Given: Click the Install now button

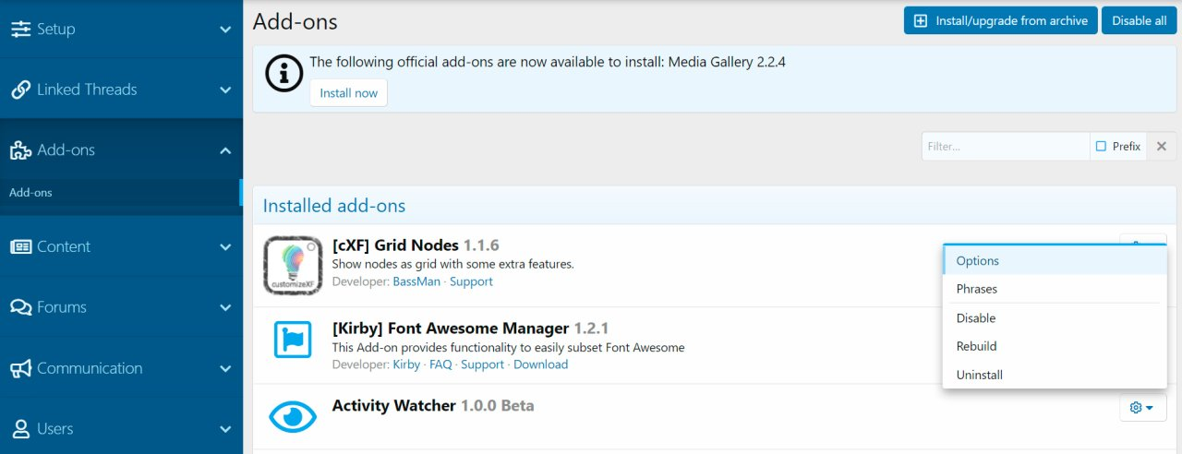Looking at the screenshot, I should click(x=348, y=93).
